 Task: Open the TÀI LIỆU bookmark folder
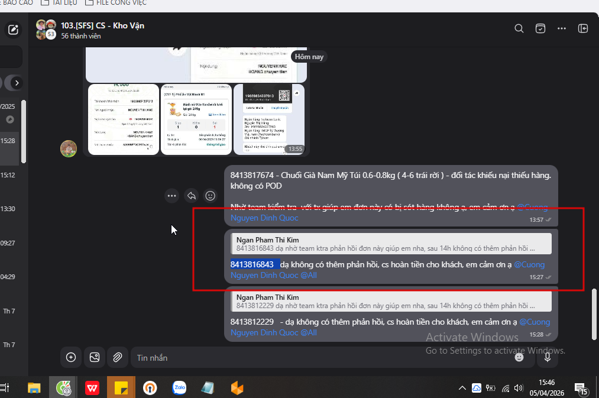tap(59, 3)
